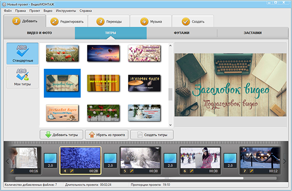This screenshot has height=191, width=292.
Task: Open the ЗАСТАВКИ section
Action: (253, 33)
